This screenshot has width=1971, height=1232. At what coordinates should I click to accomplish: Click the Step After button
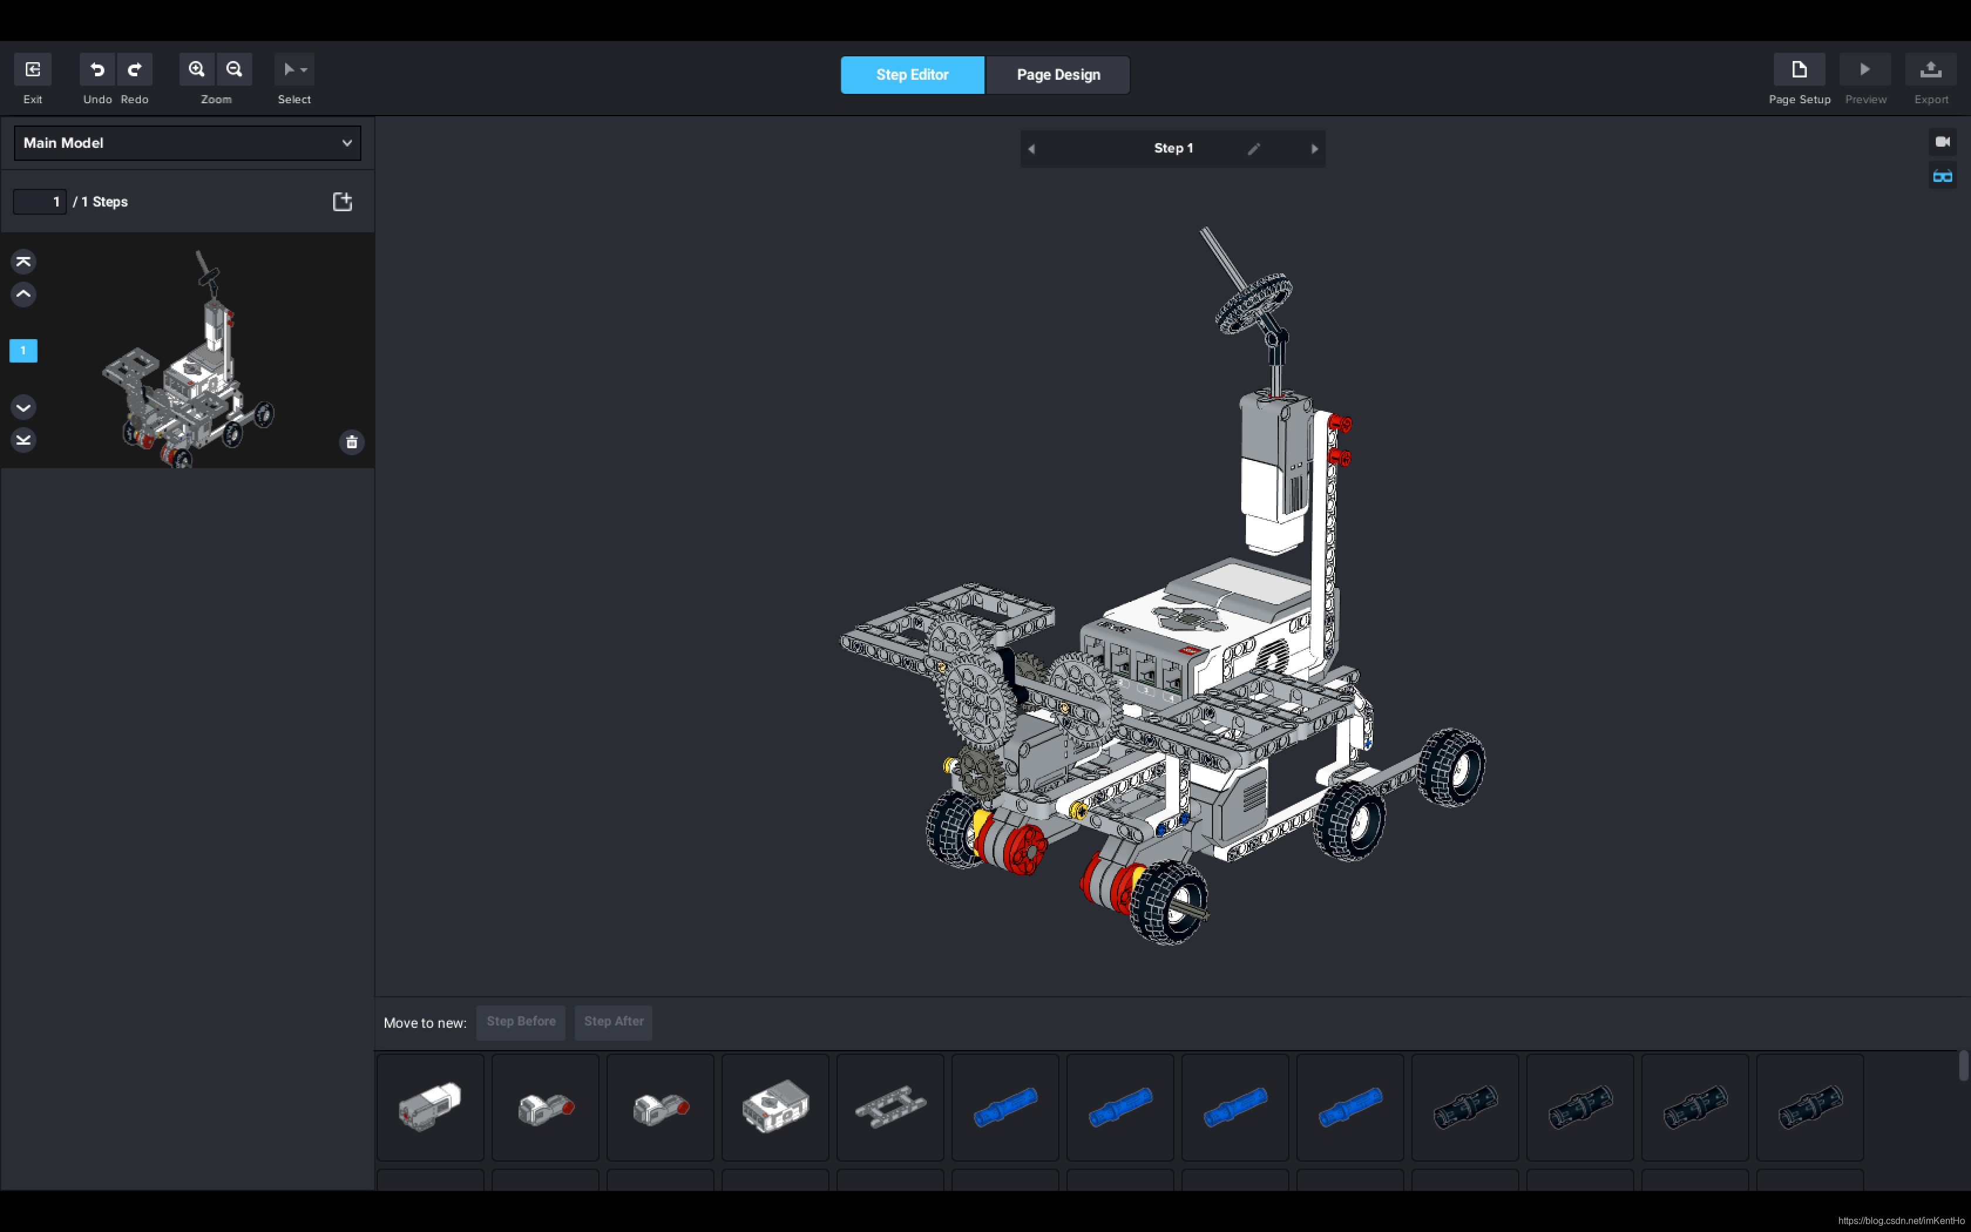pos(613,1022)
